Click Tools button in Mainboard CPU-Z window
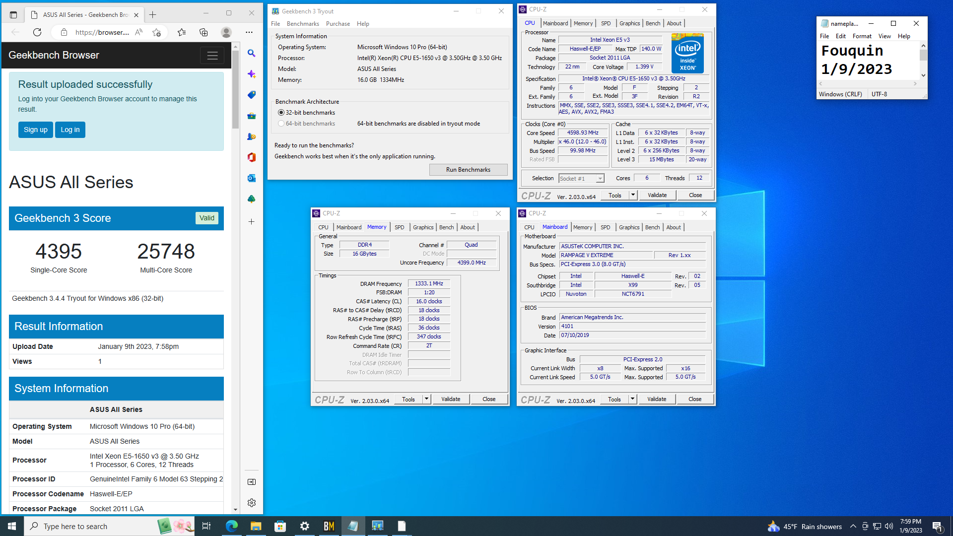953x536 pixels. 614,399
